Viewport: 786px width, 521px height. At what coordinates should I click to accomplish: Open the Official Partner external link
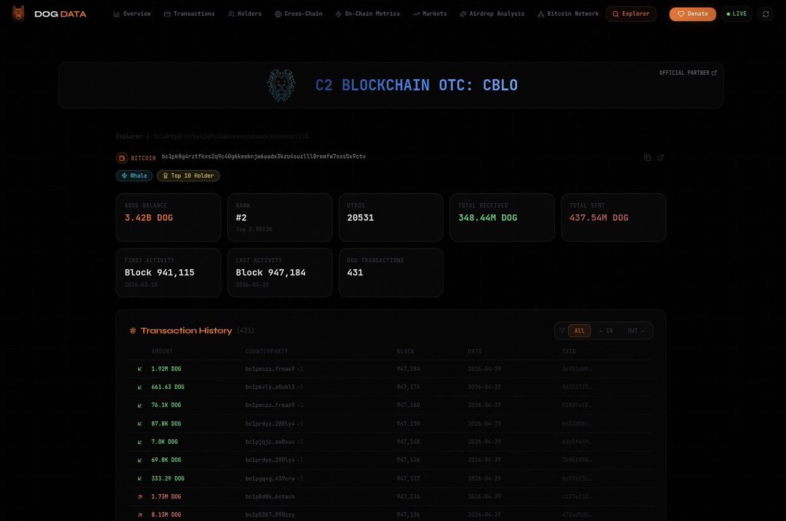688,73
